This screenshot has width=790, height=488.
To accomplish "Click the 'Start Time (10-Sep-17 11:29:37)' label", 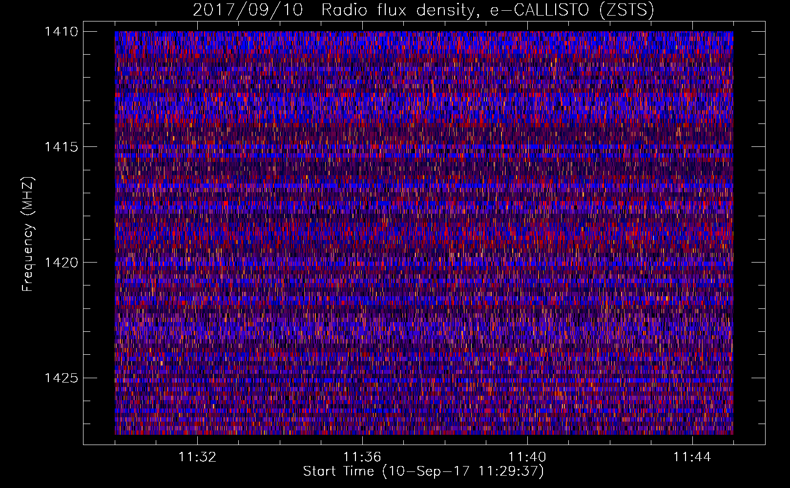I will coord(423,471).
